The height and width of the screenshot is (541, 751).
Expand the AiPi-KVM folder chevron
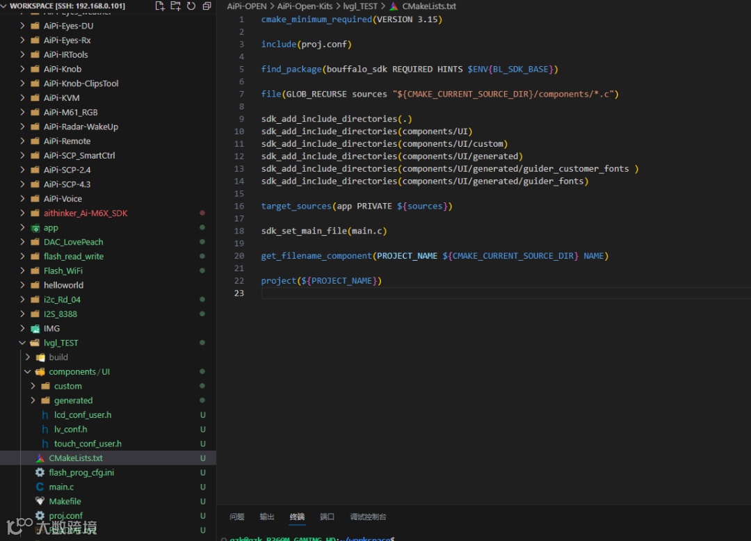pyautogui.click(x=22, y=97)
